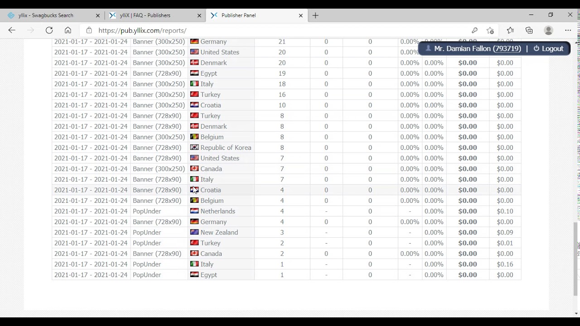Click the browser back arrow
The width and height of the screenshot is (580, 326).
click(12, 30)
